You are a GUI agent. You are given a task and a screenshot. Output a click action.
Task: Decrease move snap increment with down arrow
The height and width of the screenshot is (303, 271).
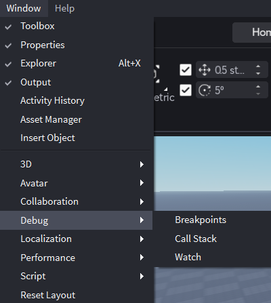pyautogui.click(x=258, y=73)
